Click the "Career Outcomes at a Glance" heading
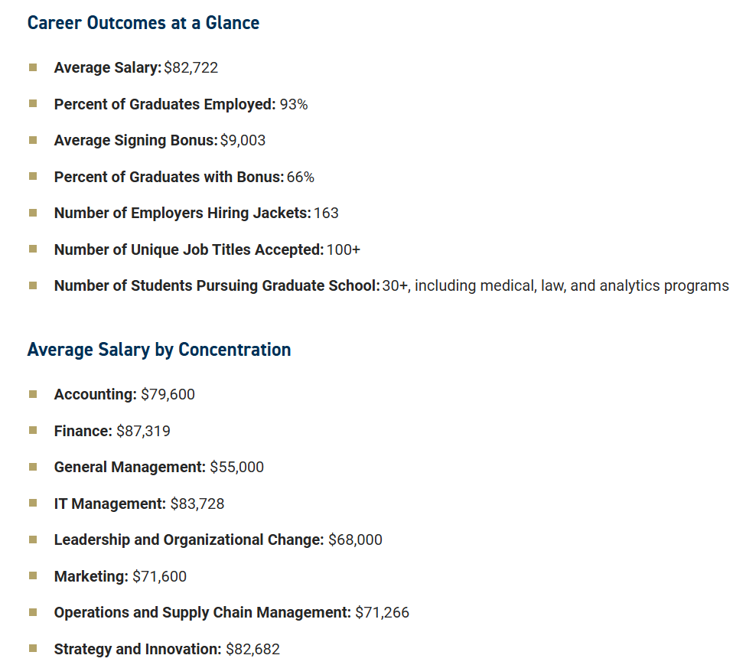Viewport: 746px width, 665px height. click(x=143, y=23)
